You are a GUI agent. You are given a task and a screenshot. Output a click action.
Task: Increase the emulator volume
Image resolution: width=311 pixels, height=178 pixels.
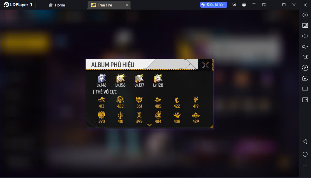coord(305,36)
